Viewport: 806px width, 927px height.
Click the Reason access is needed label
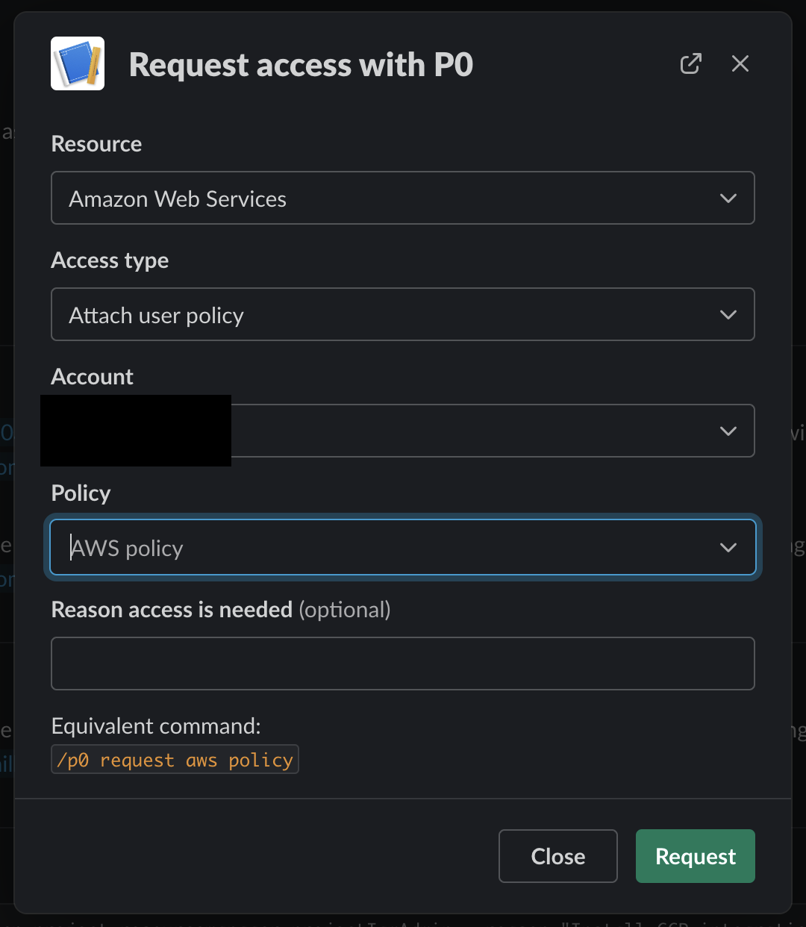pyautogui.click(x=172, y=610)
